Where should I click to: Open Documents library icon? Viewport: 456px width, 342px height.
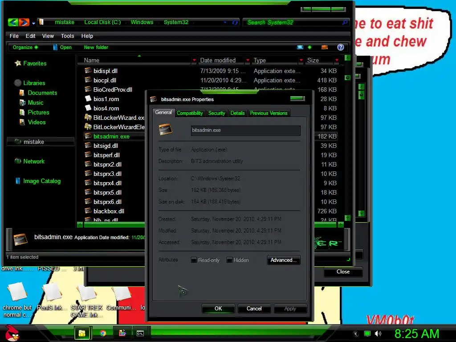(22, 93)
